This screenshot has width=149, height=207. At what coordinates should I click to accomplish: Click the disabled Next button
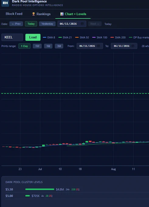[95, 24]
